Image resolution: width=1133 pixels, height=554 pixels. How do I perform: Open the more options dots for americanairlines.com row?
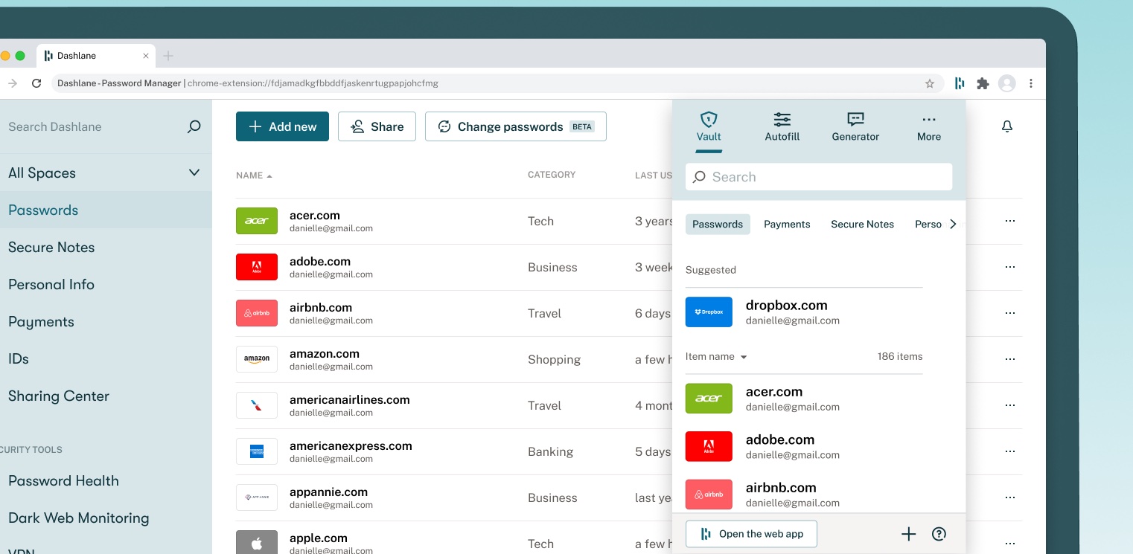tap(1010, 405)
